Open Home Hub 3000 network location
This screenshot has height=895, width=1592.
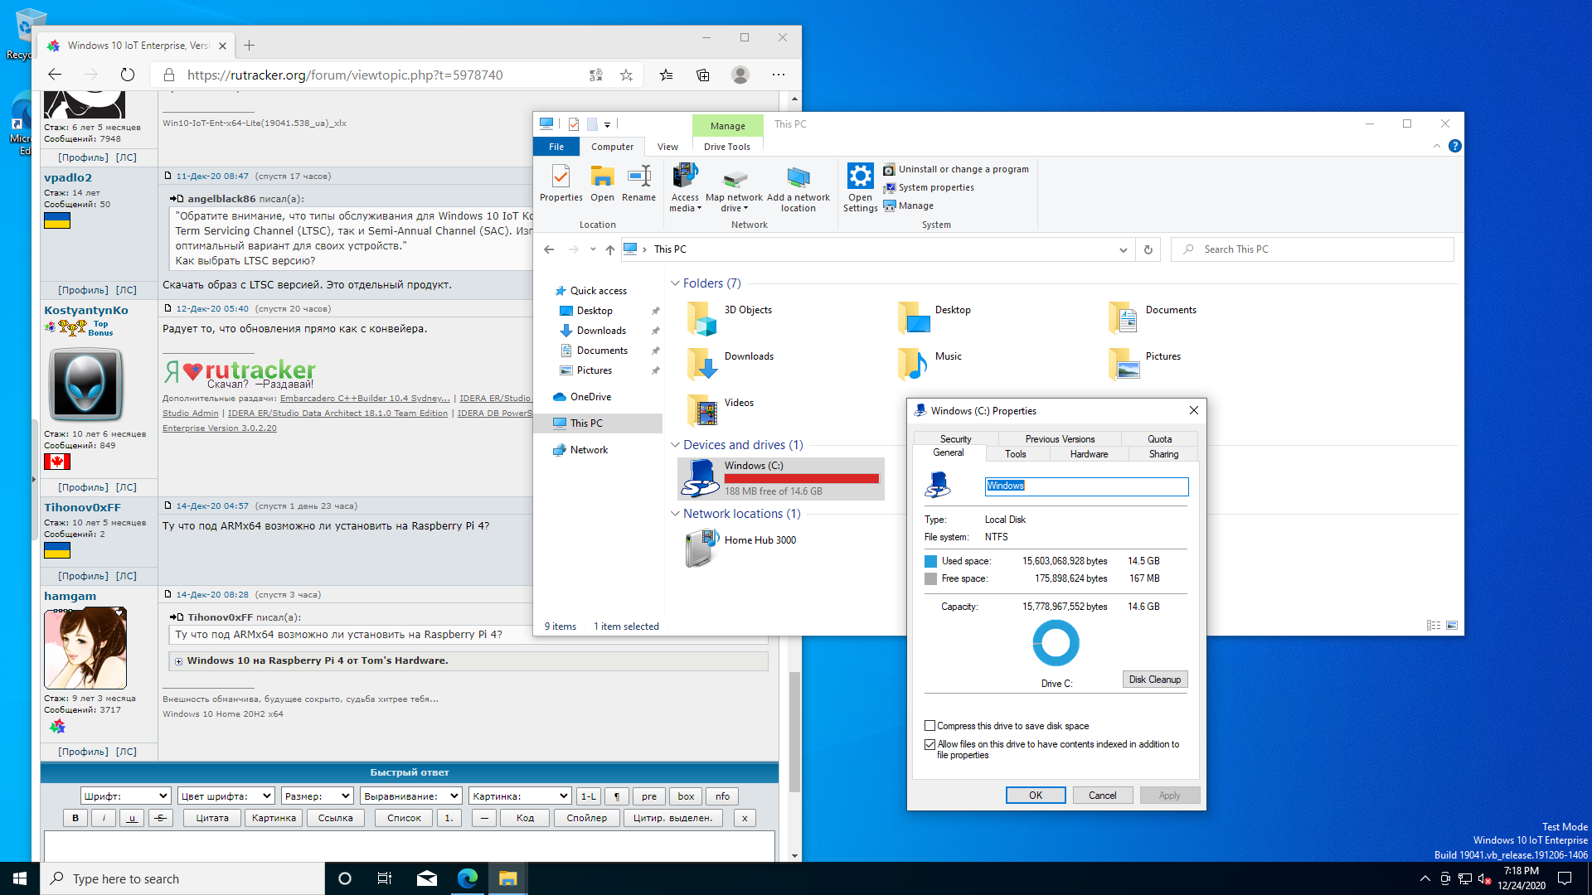click(x=741, y=548)
